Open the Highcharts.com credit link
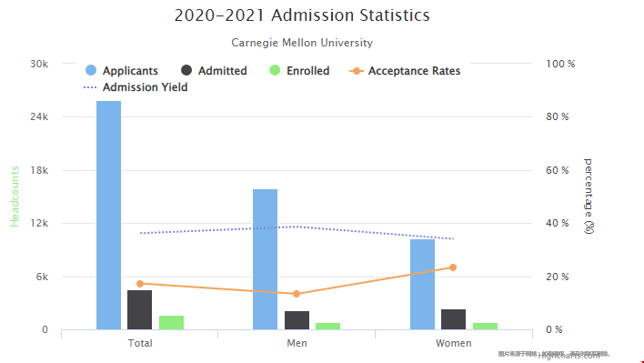 click(569, 356)
